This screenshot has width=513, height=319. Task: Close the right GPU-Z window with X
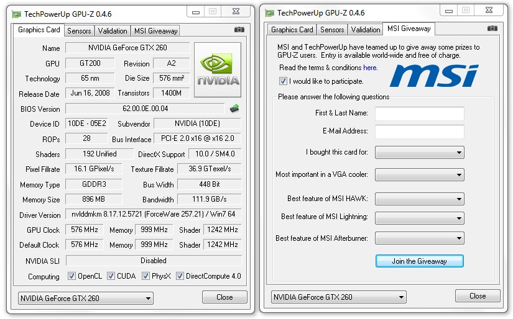point(489,10)
